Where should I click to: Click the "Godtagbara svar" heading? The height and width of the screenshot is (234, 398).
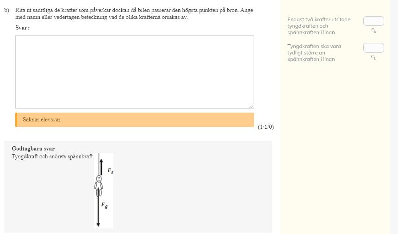click(33, 149)
